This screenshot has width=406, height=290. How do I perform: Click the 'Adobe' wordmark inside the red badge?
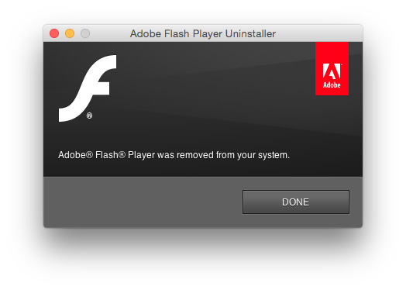click(332, 85)
